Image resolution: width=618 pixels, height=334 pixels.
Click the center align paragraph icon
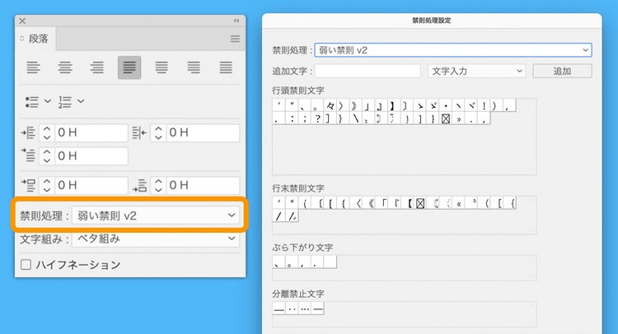pos(65,67)
